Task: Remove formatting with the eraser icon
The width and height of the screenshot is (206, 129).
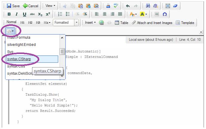Action: coord(175,6)
